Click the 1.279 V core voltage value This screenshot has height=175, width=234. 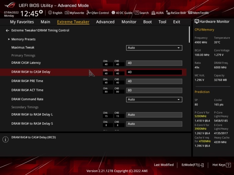click(x=219, y=55)
